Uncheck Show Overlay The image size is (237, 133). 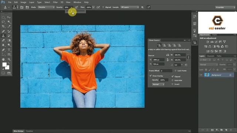[x=151, y=76]
